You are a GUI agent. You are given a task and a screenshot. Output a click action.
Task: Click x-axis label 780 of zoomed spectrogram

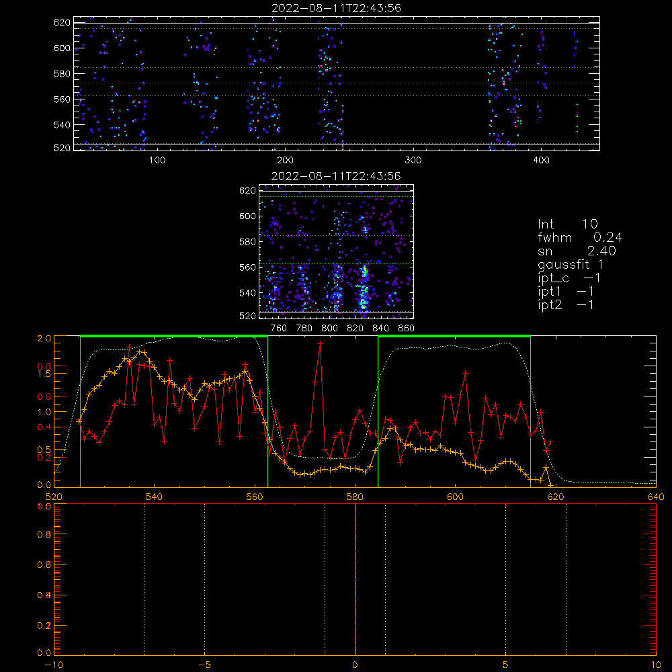pos(304,329)
